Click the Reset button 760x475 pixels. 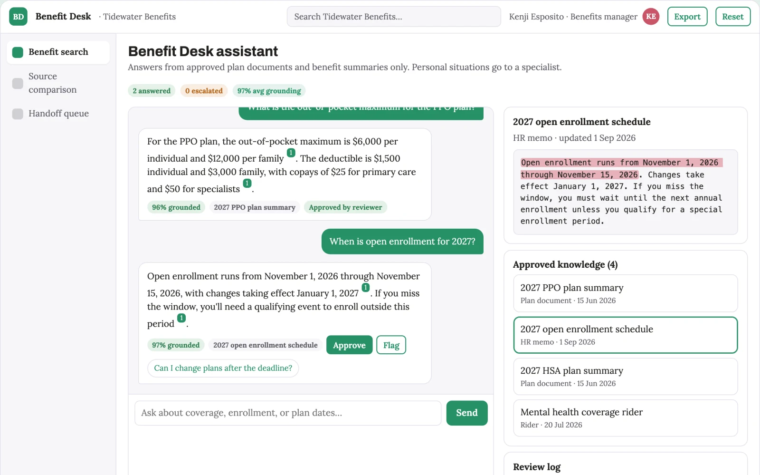point(732,17)
